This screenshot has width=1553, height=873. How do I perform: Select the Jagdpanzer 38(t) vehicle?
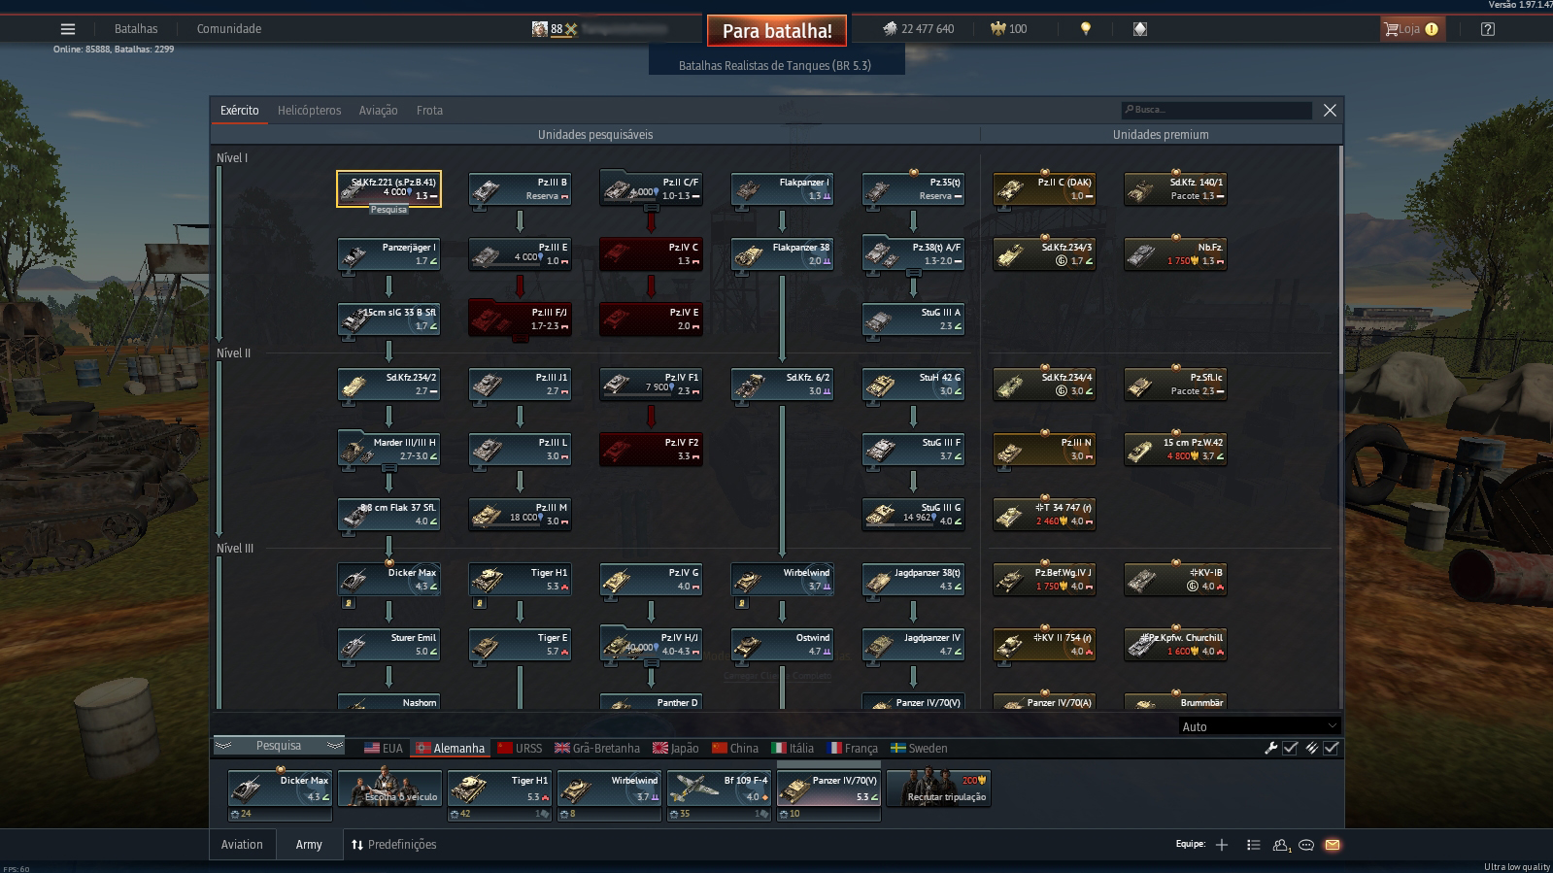913,580
